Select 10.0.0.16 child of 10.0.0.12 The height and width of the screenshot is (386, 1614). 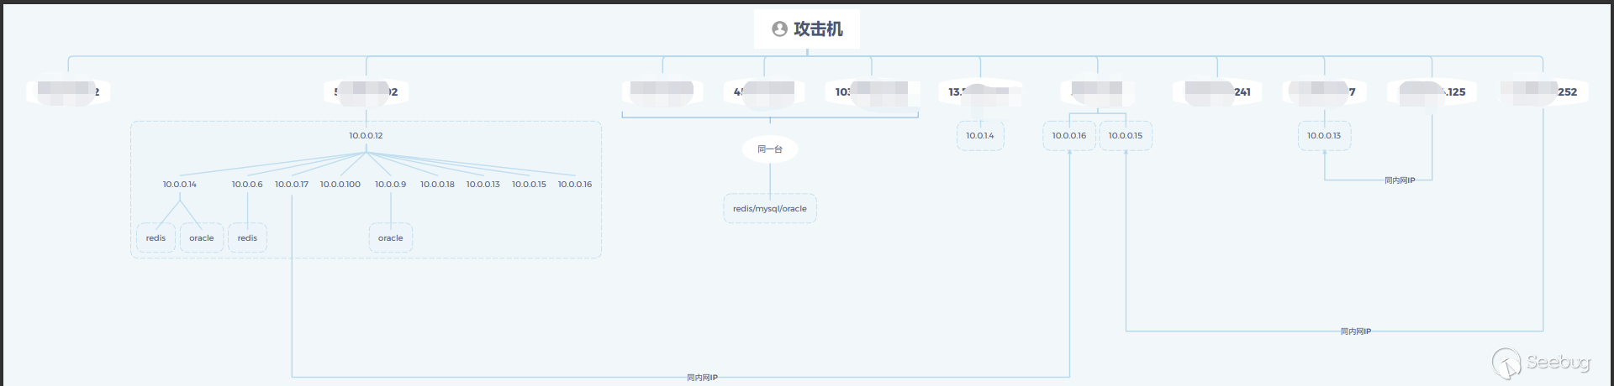click(x=575, y=184)
